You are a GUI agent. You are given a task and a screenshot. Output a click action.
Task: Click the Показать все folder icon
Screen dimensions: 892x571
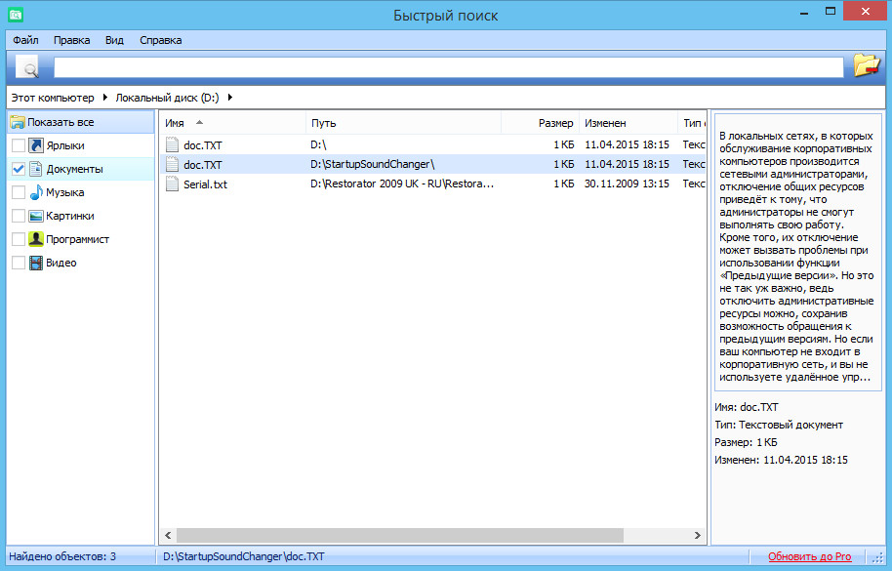[18, 122]
